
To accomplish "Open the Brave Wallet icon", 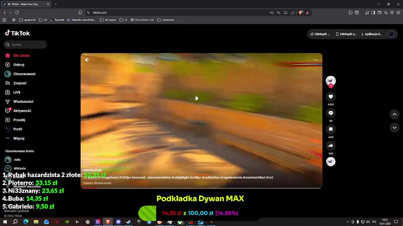I will pyautogui.click(x=379, y=13).
